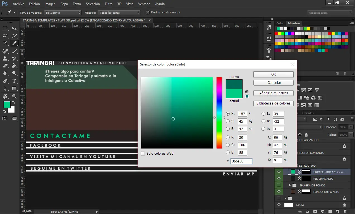355x214 pixels.
Task: Uncheck Mostrar aro de muestra
Action: coord(148,12)
